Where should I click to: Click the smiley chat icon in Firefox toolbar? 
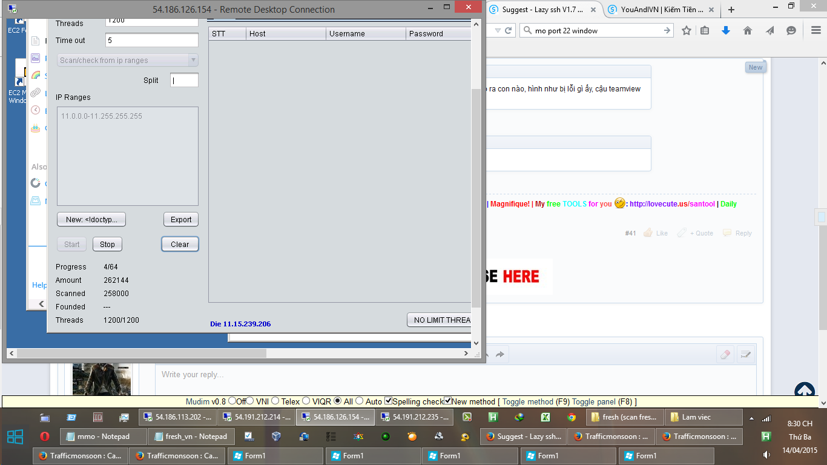tap(791, 31)
